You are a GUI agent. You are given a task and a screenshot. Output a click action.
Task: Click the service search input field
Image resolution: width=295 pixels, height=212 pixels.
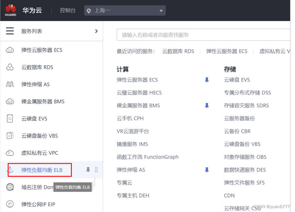(203, 35)
